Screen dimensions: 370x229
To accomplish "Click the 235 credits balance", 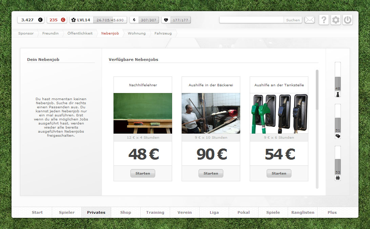I will (54, 20).
